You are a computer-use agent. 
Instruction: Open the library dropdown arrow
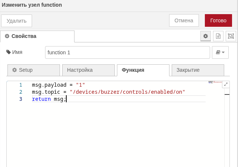coord(223,52)
